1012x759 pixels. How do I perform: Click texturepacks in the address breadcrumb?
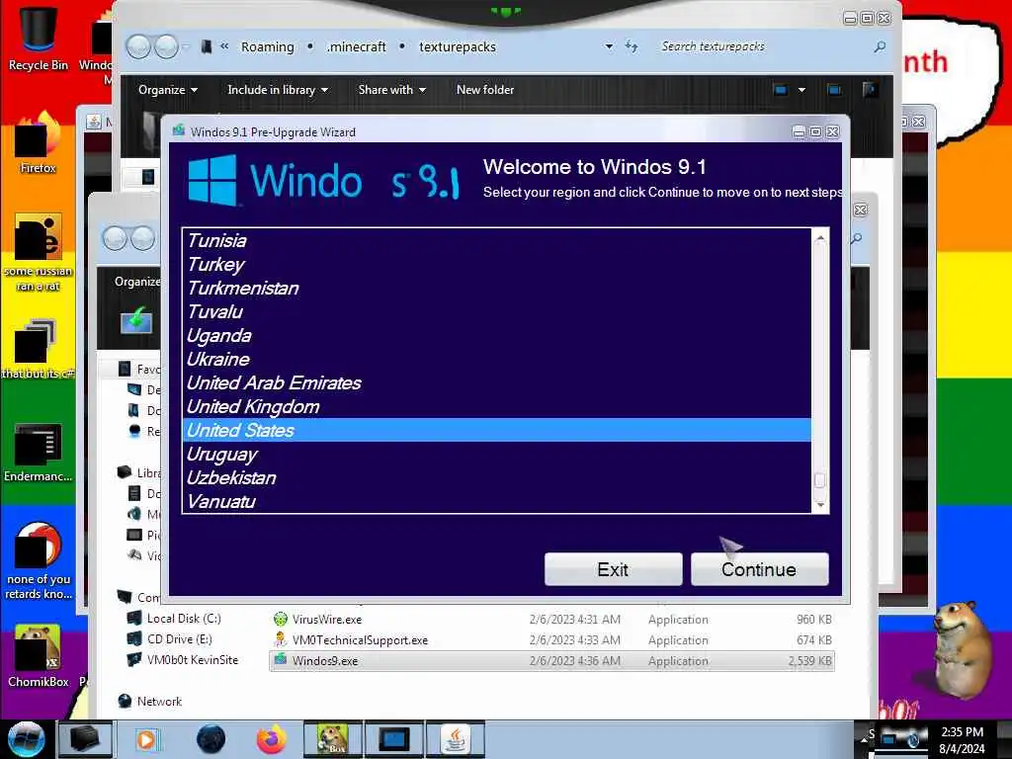(458, 47)
